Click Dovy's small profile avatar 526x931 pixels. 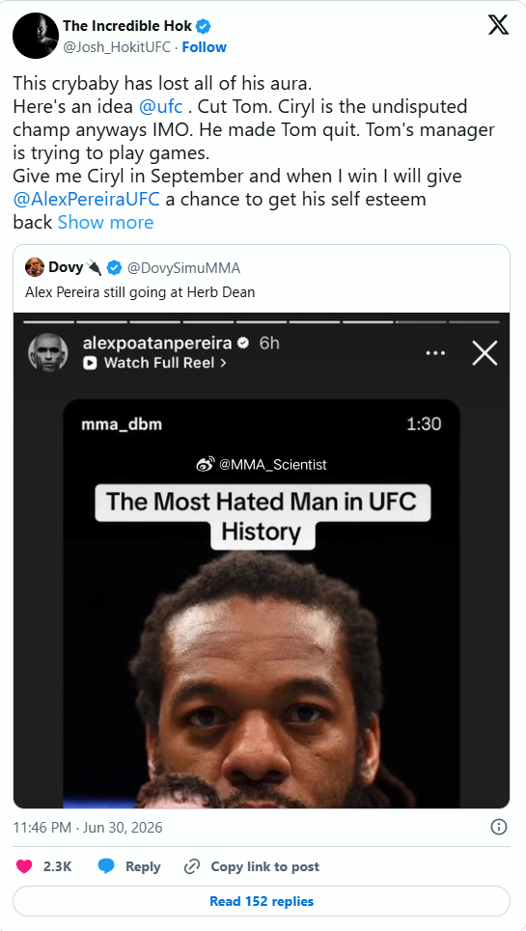click(x=35, y=268)
